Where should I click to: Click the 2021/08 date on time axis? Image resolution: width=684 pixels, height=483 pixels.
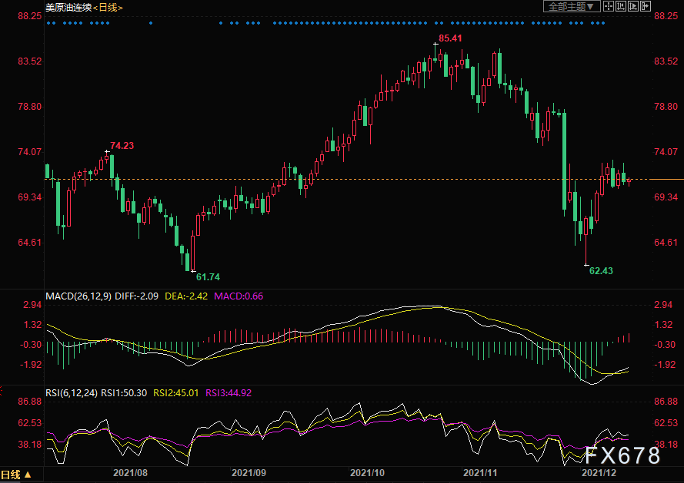[x=131, y=473]
